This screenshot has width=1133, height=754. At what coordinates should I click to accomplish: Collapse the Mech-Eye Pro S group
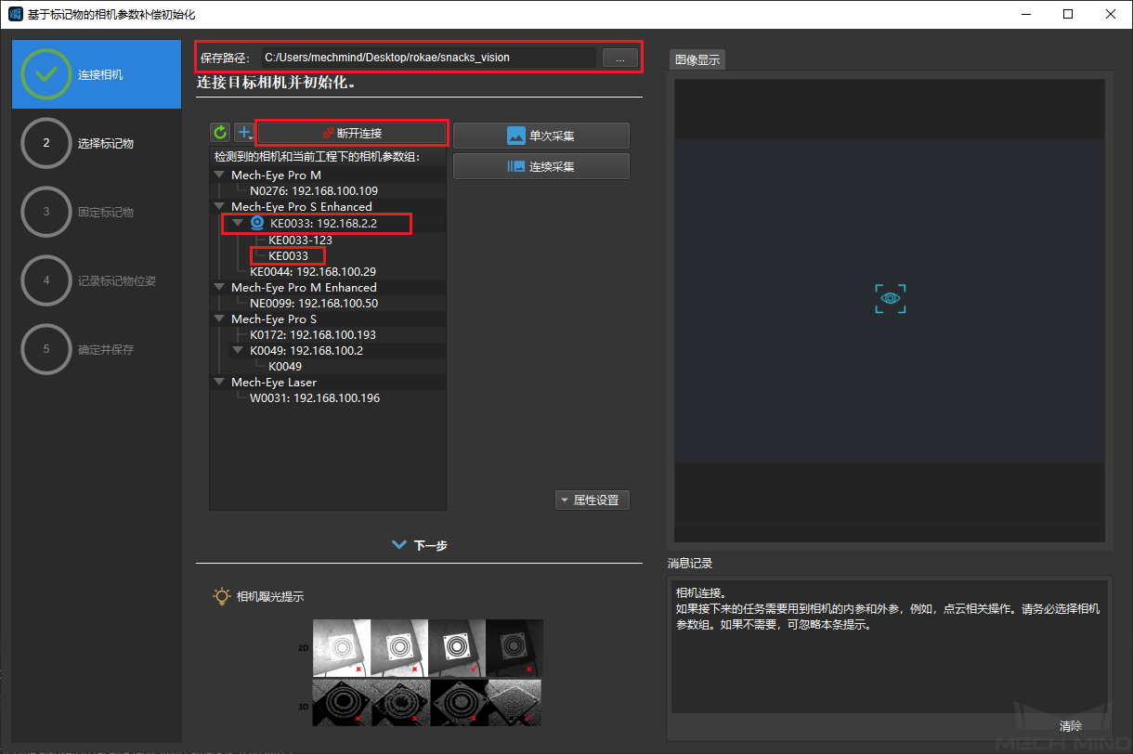point(219,318)
